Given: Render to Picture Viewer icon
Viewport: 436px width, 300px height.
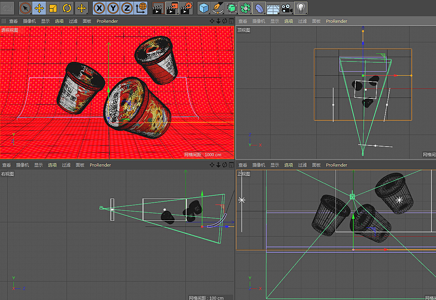Looking at the screenshot, I should (172, 8).
